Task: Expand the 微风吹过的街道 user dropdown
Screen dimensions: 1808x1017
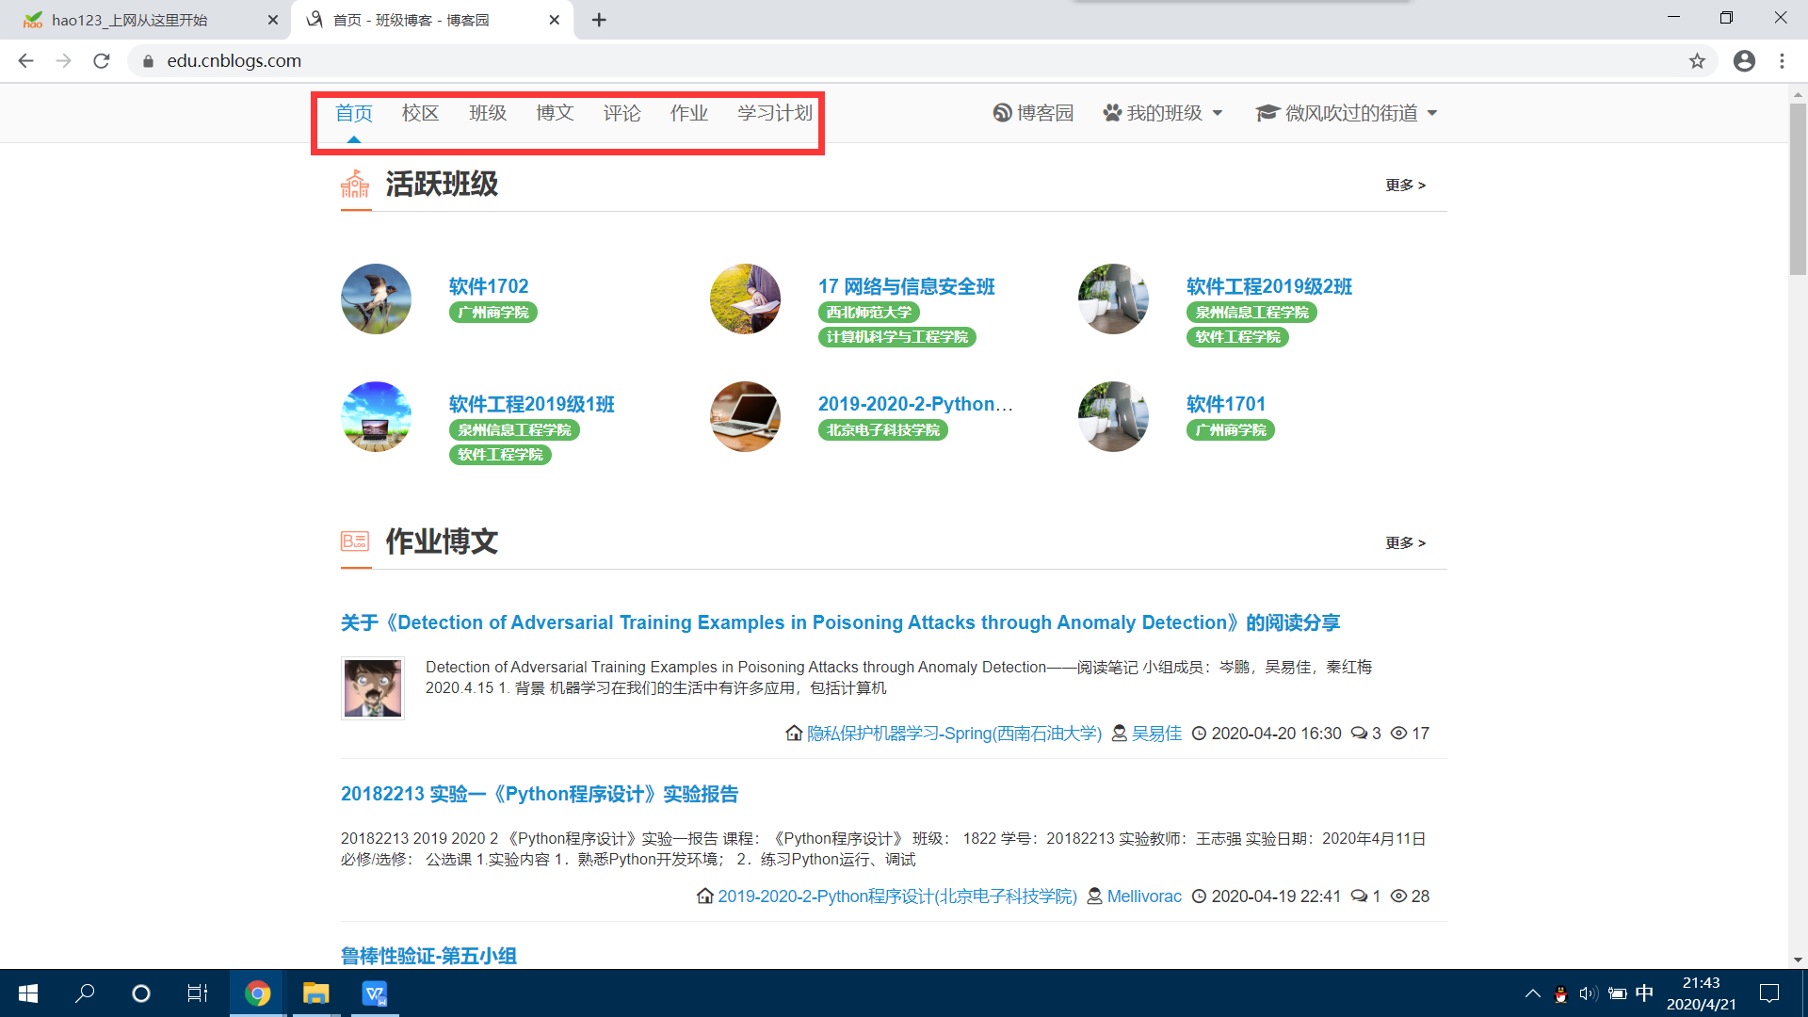Action: (1347, 113)
